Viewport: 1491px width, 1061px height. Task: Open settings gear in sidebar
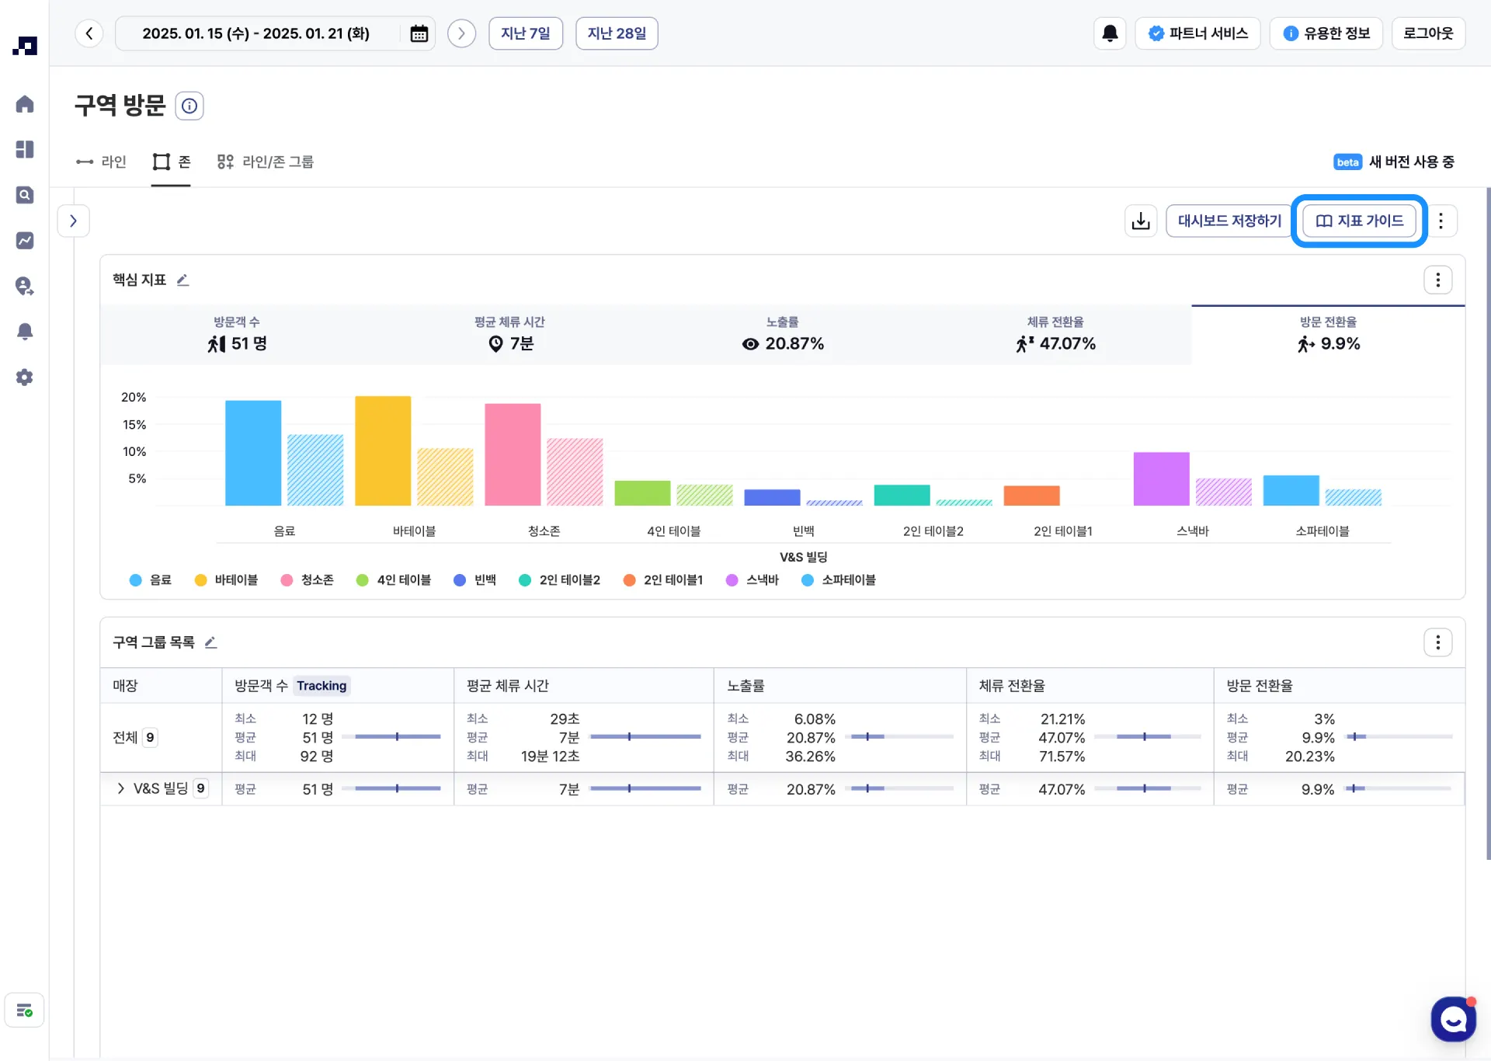(25, 377)
